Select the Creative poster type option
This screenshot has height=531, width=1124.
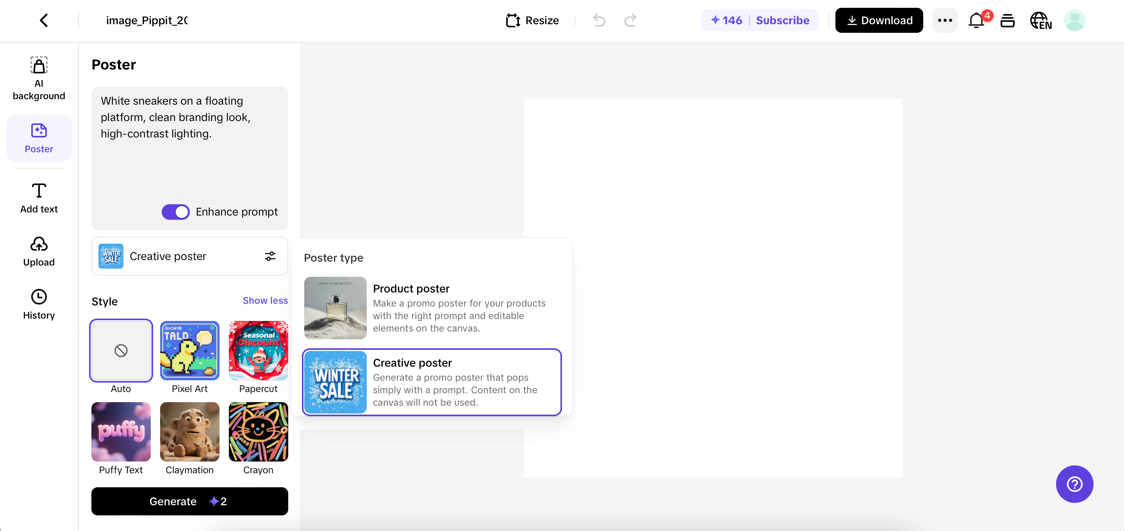point(432,382)
